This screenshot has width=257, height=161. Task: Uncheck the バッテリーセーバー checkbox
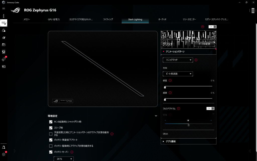tap(51, 152)
